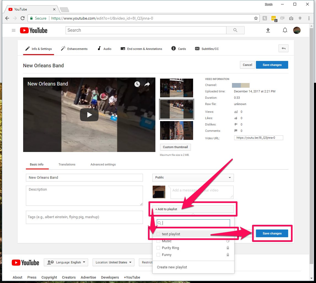Open the Subtitles/CC tab
The width and height of the screenshot is (316, 283).
coord(207,49)
